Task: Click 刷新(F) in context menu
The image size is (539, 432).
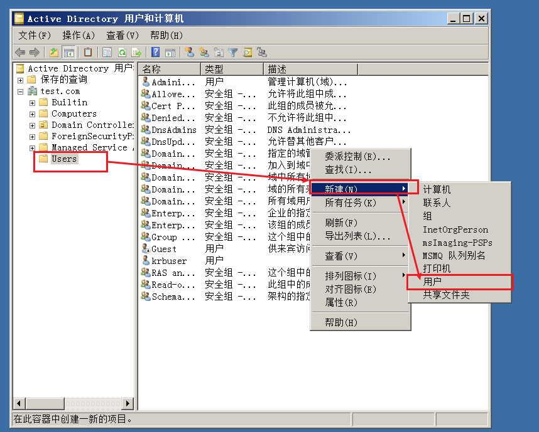Action: [x=360, y=223]
